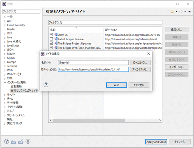The width and height of the screenshot is (194, 148).
Task: Click the Add button in the dialog
Action: click(116, 85)
